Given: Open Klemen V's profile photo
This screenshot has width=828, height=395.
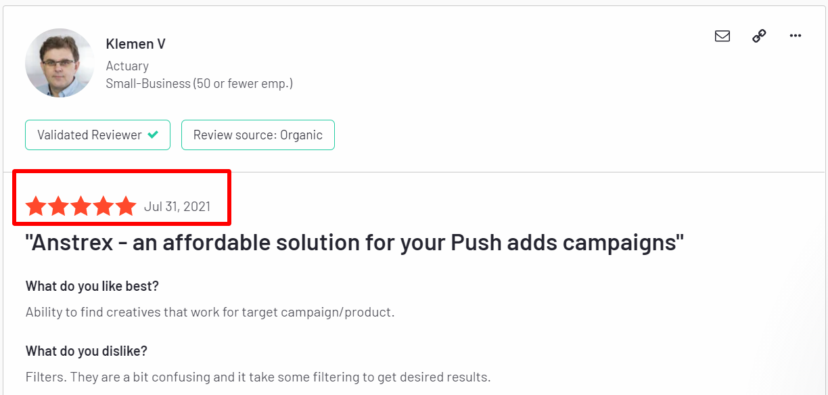Looking at the screenshot, I should (60, 63).
